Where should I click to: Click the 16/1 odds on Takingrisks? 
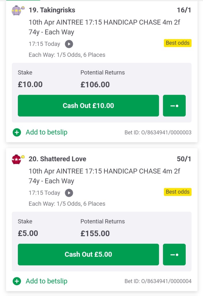point(184,10)
